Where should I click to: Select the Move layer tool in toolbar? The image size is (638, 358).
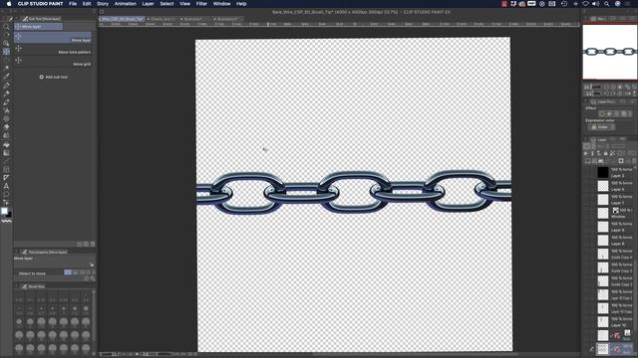[x=6, y=52]
